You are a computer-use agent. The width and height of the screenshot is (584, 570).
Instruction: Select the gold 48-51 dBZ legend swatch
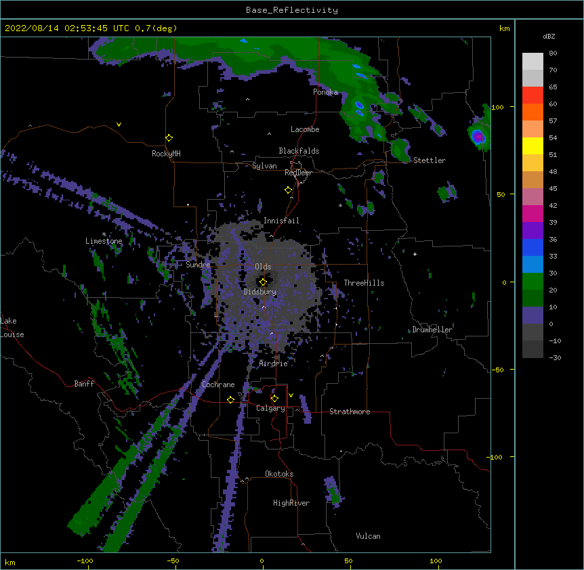[x=533, y=163]
